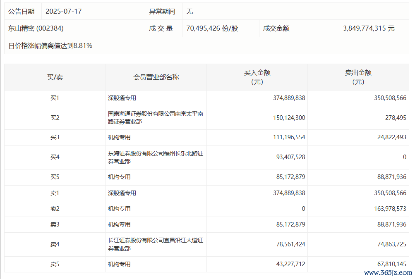
Task: Click sell amount 74,863,725
Action: pyautogui.click(x=392, y=244)
